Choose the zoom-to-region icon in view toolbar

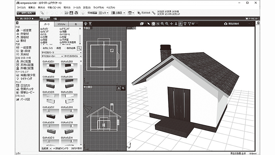[158, 24]
